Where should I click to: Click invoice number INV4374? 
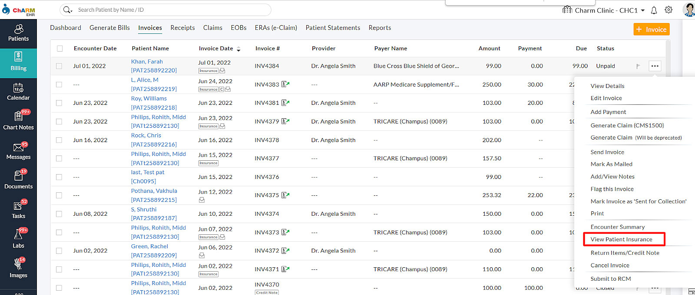[x=267, y=214]
